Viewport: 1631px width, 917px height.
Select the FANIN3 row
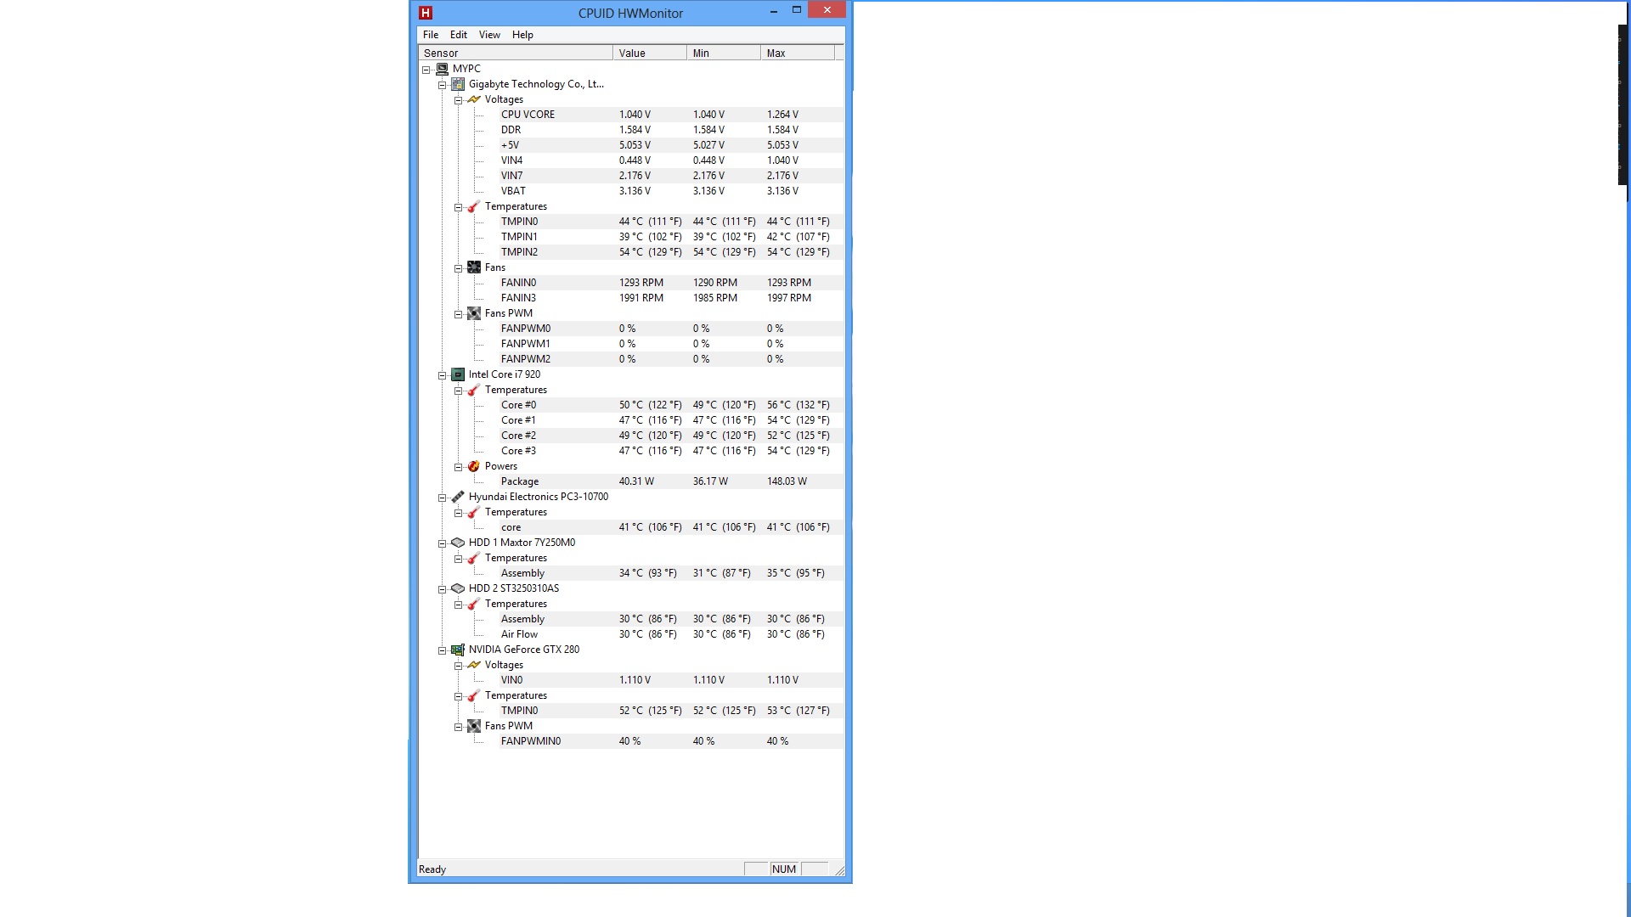[631, 298]
